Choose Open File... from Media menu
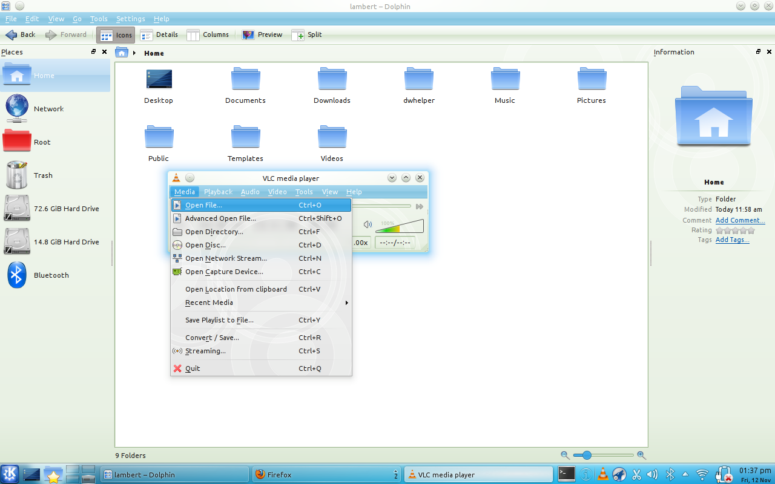The image size is (775, 484). tap(261, 205)
